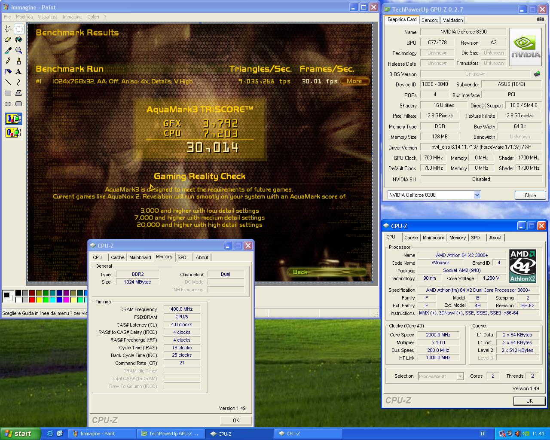The height and width of the screenshot is (440, 550).
Task: Select the Pencil tool in Paint
Action: click(x=8, y=61)
